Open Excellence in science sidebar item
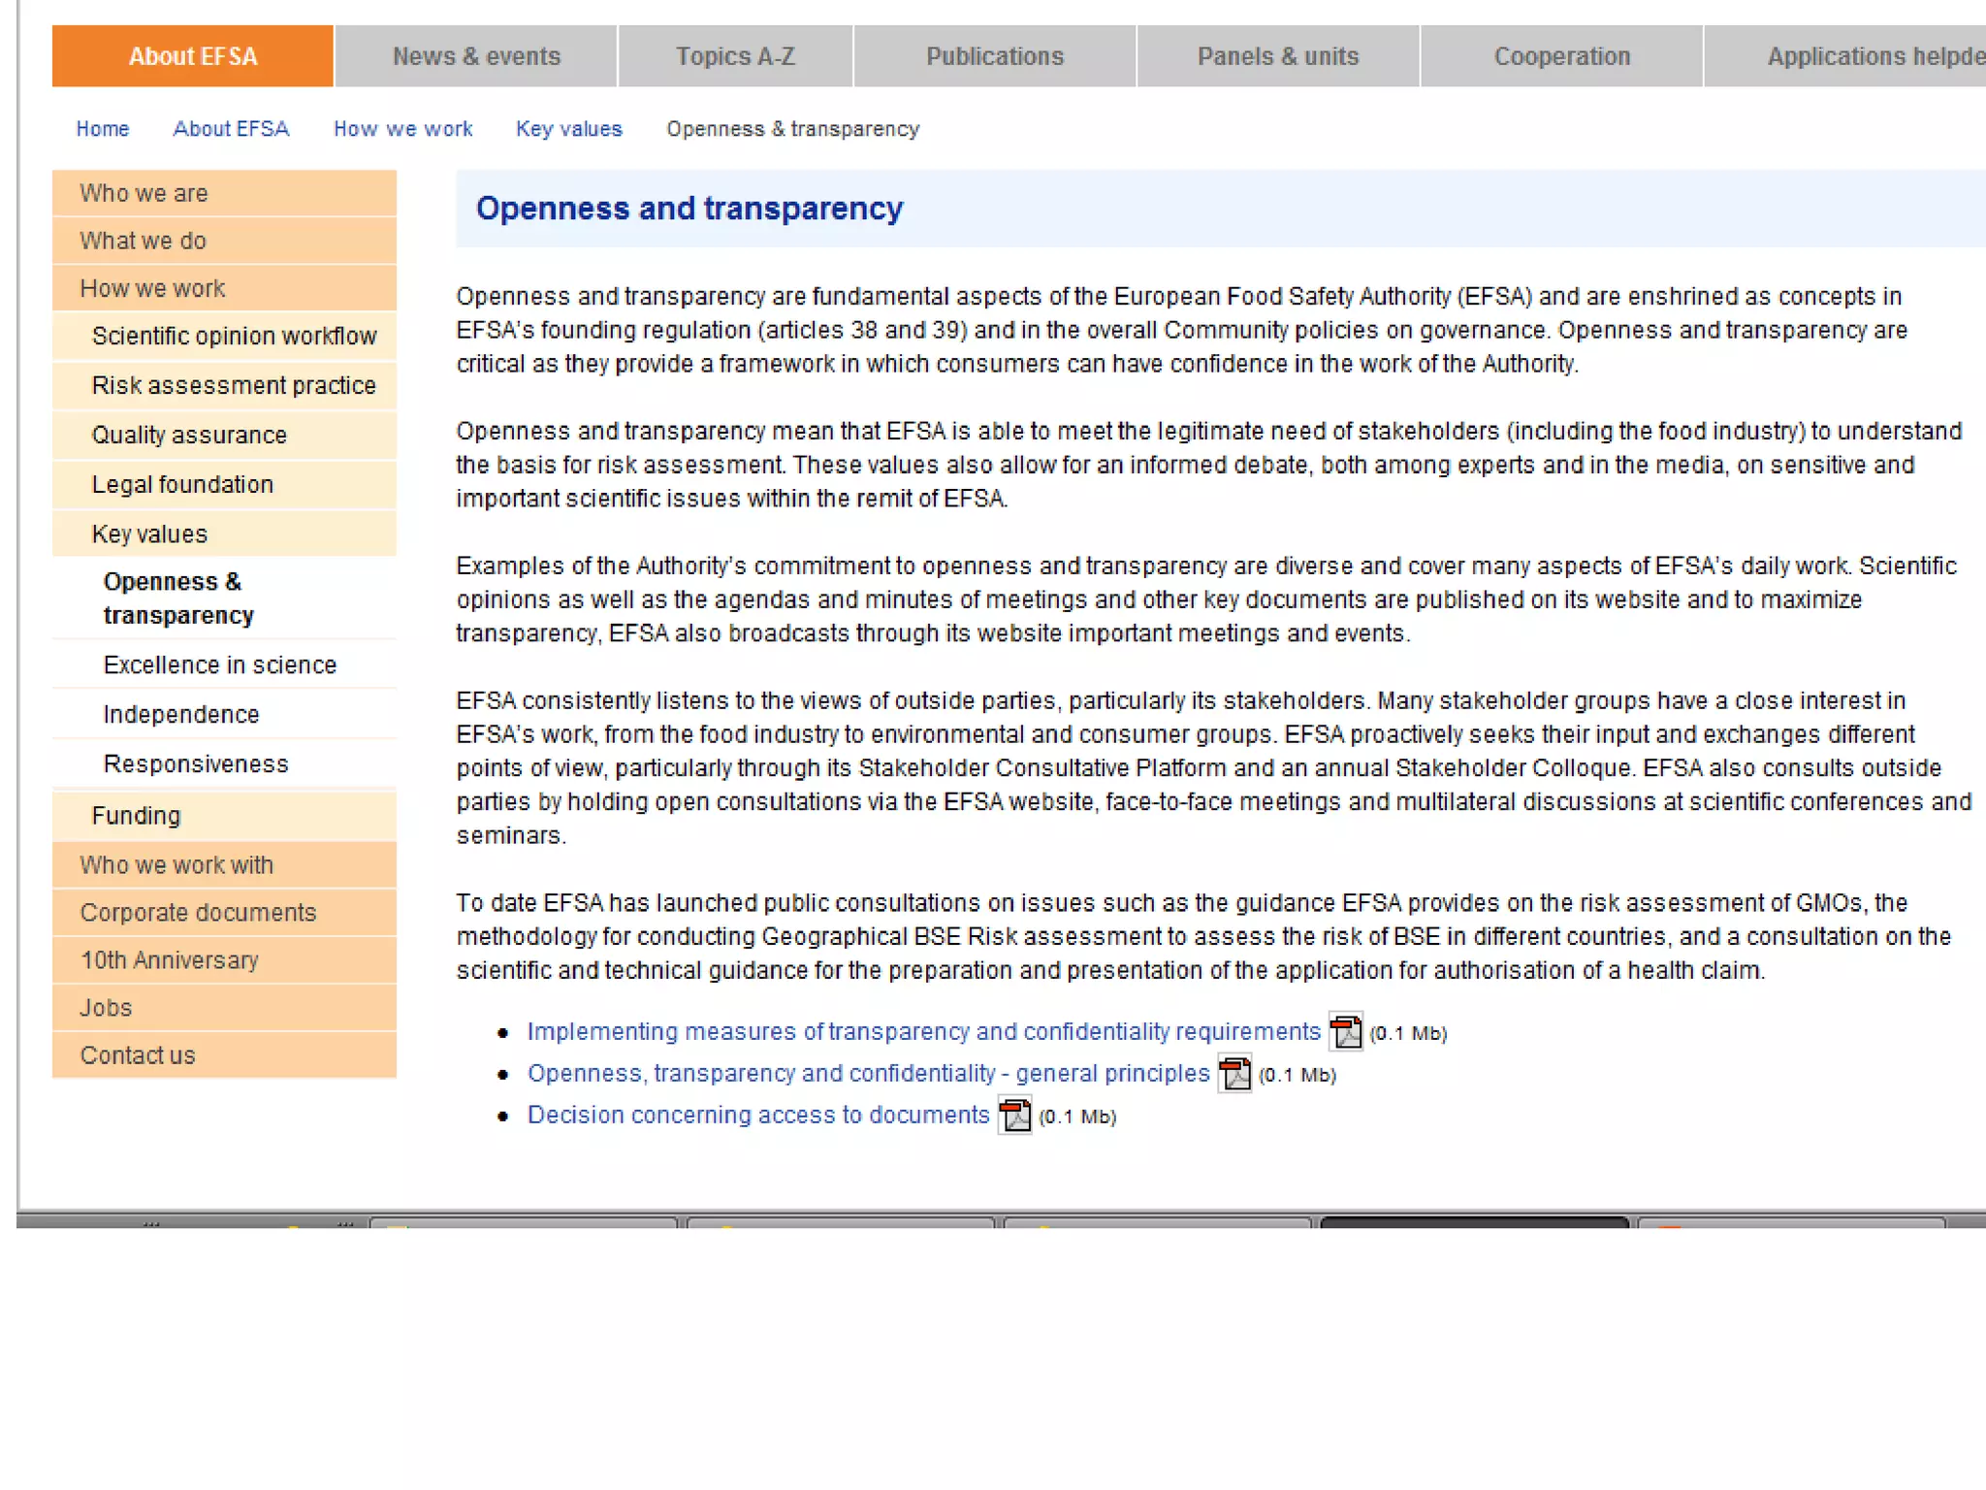The width and height of the screenshot is (1986, 1490). click(220, 664)
